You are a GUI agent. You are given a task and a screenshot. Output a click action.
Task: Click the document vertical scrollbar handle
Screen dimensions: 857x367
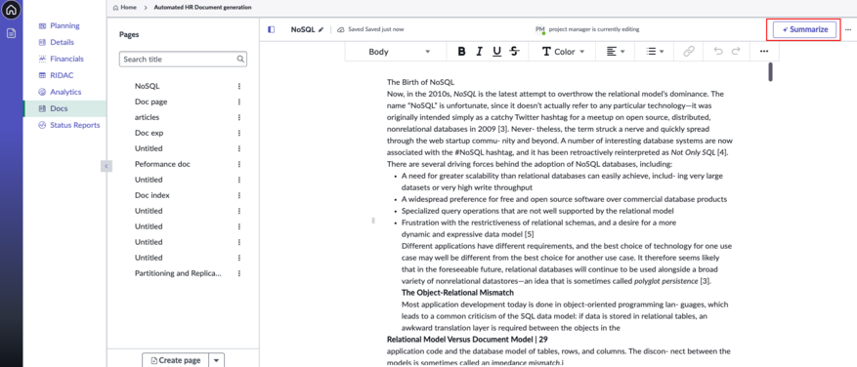pyautogui.click(x=770, y=72)
